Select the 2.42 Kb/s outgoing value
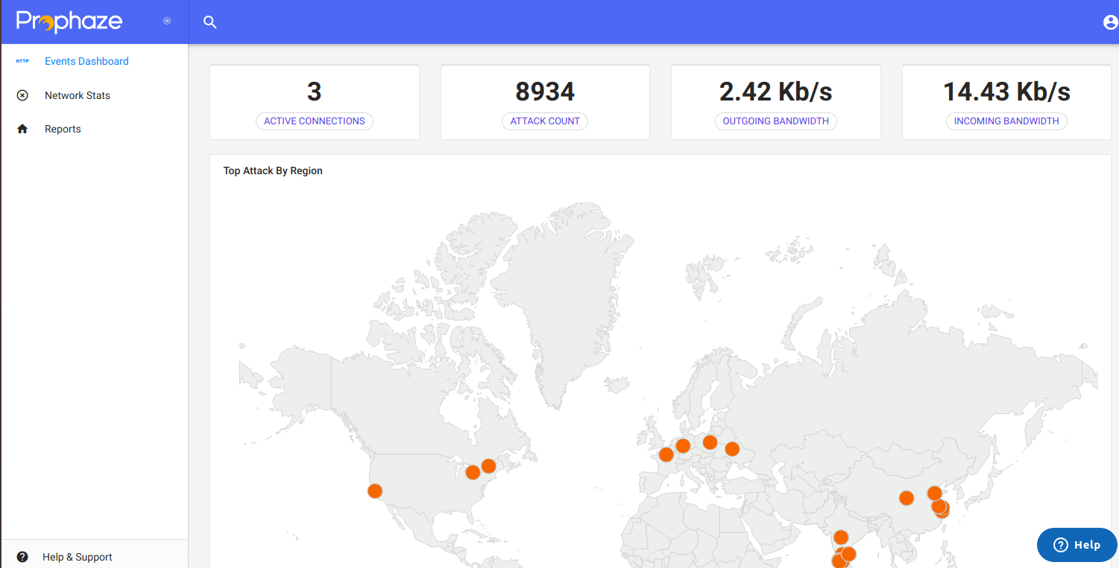 (776, 92)
